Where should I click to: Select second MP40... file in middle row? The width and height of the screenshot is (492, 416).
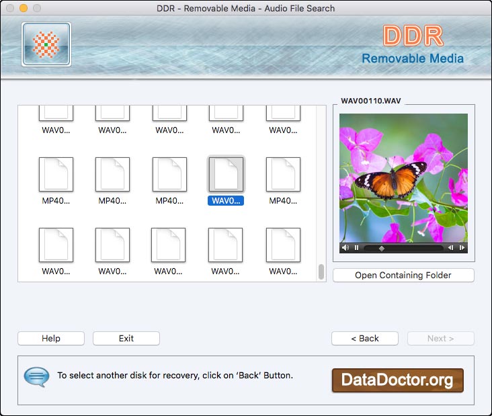pyautogui.click(x=112, y=175)
